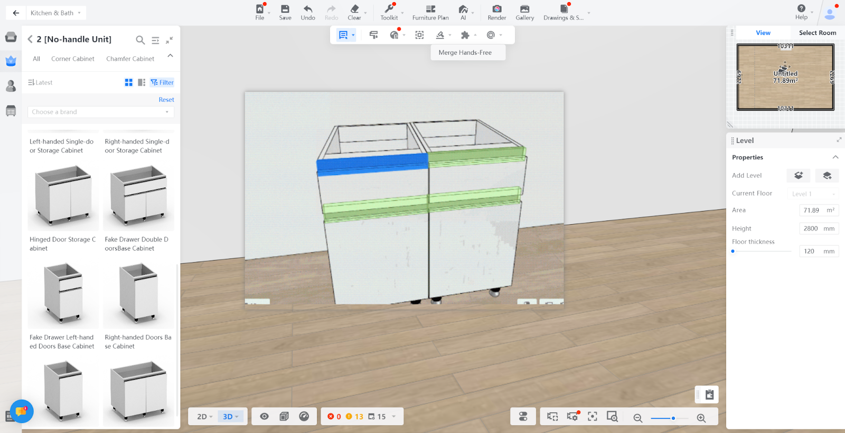The height and width of the screenshot is (433, 845).
Task: Click the Toolkit wrench icon
Action: (x=389, y=9)
